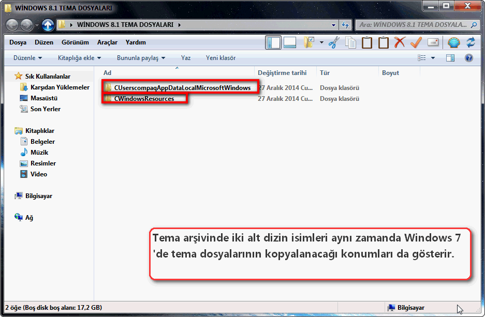Select Ağ in navigation pane
The width and height of the screenshot is (485, 317).
tap(29, 218)
